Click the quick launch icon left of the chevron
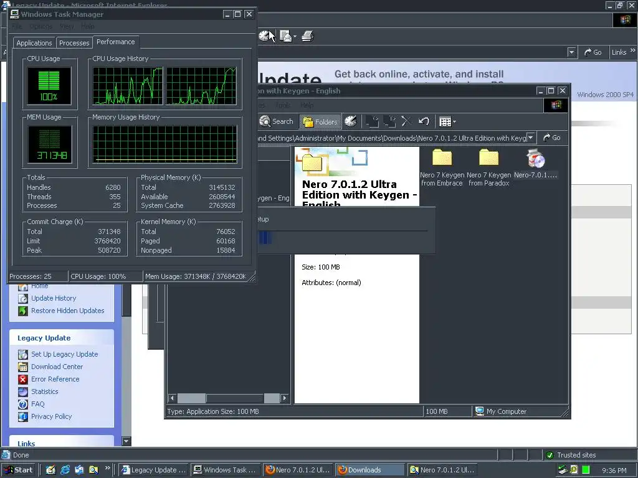Screen dimensions: 638x478 pos(93,470)
